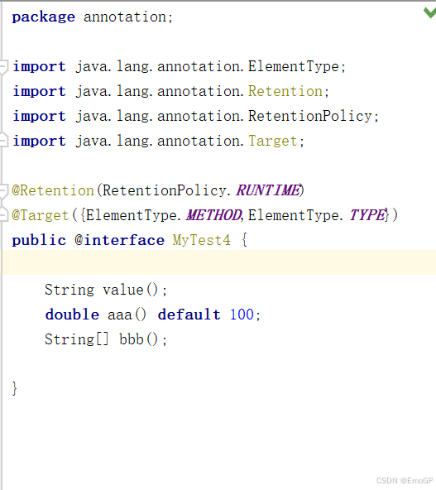436x490 pixels.
Task: Click the TYPE constant
Action: (x=367, y=215)
